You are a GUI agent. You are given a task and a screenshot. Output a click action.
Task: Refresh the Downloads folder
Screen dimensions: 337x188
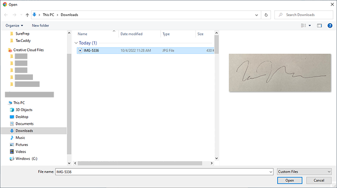(x=266, y=15)
